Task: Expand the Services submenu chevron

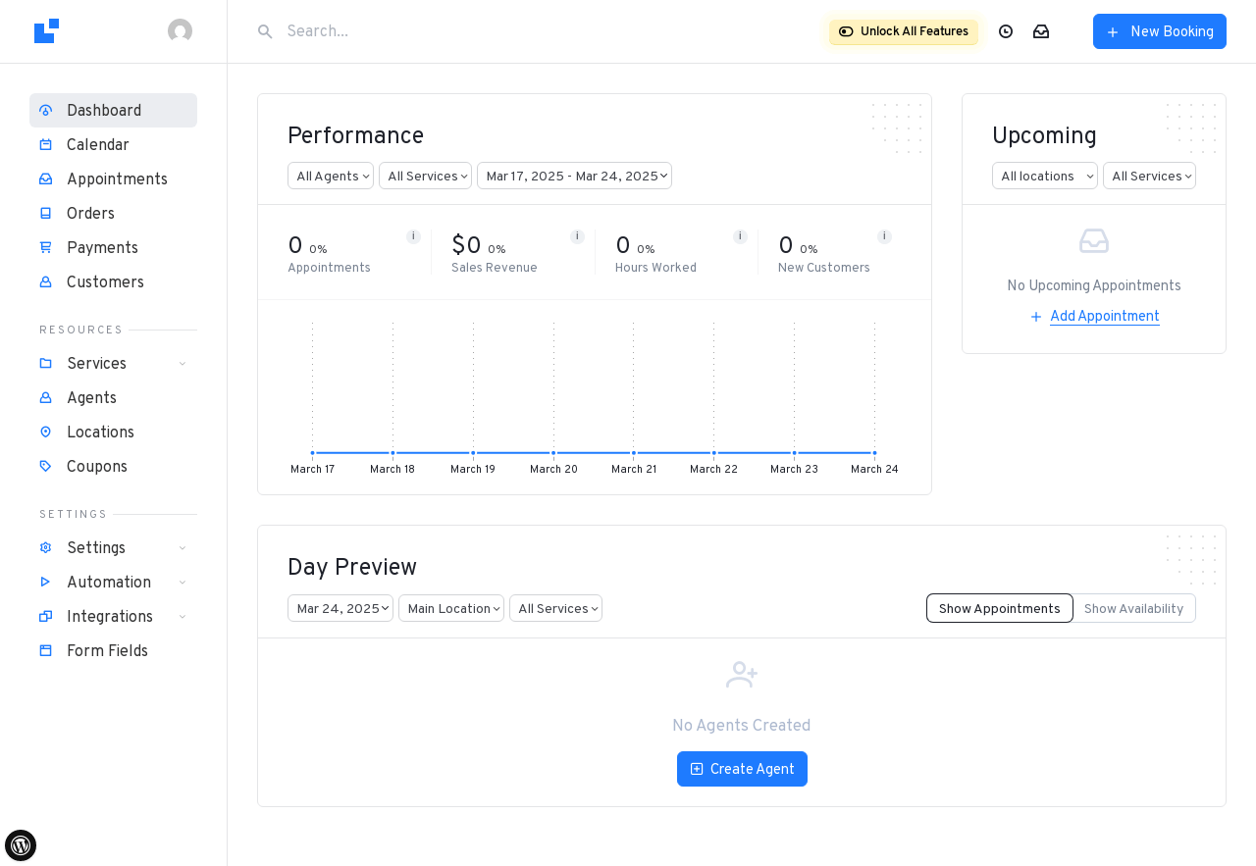Action: (x=183, y=364)
